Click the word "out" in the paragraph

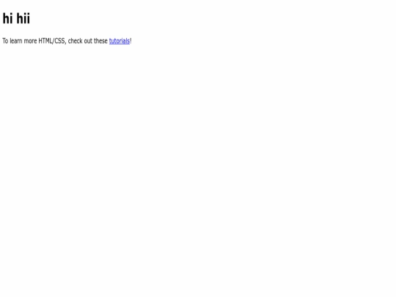pos(88,41)
